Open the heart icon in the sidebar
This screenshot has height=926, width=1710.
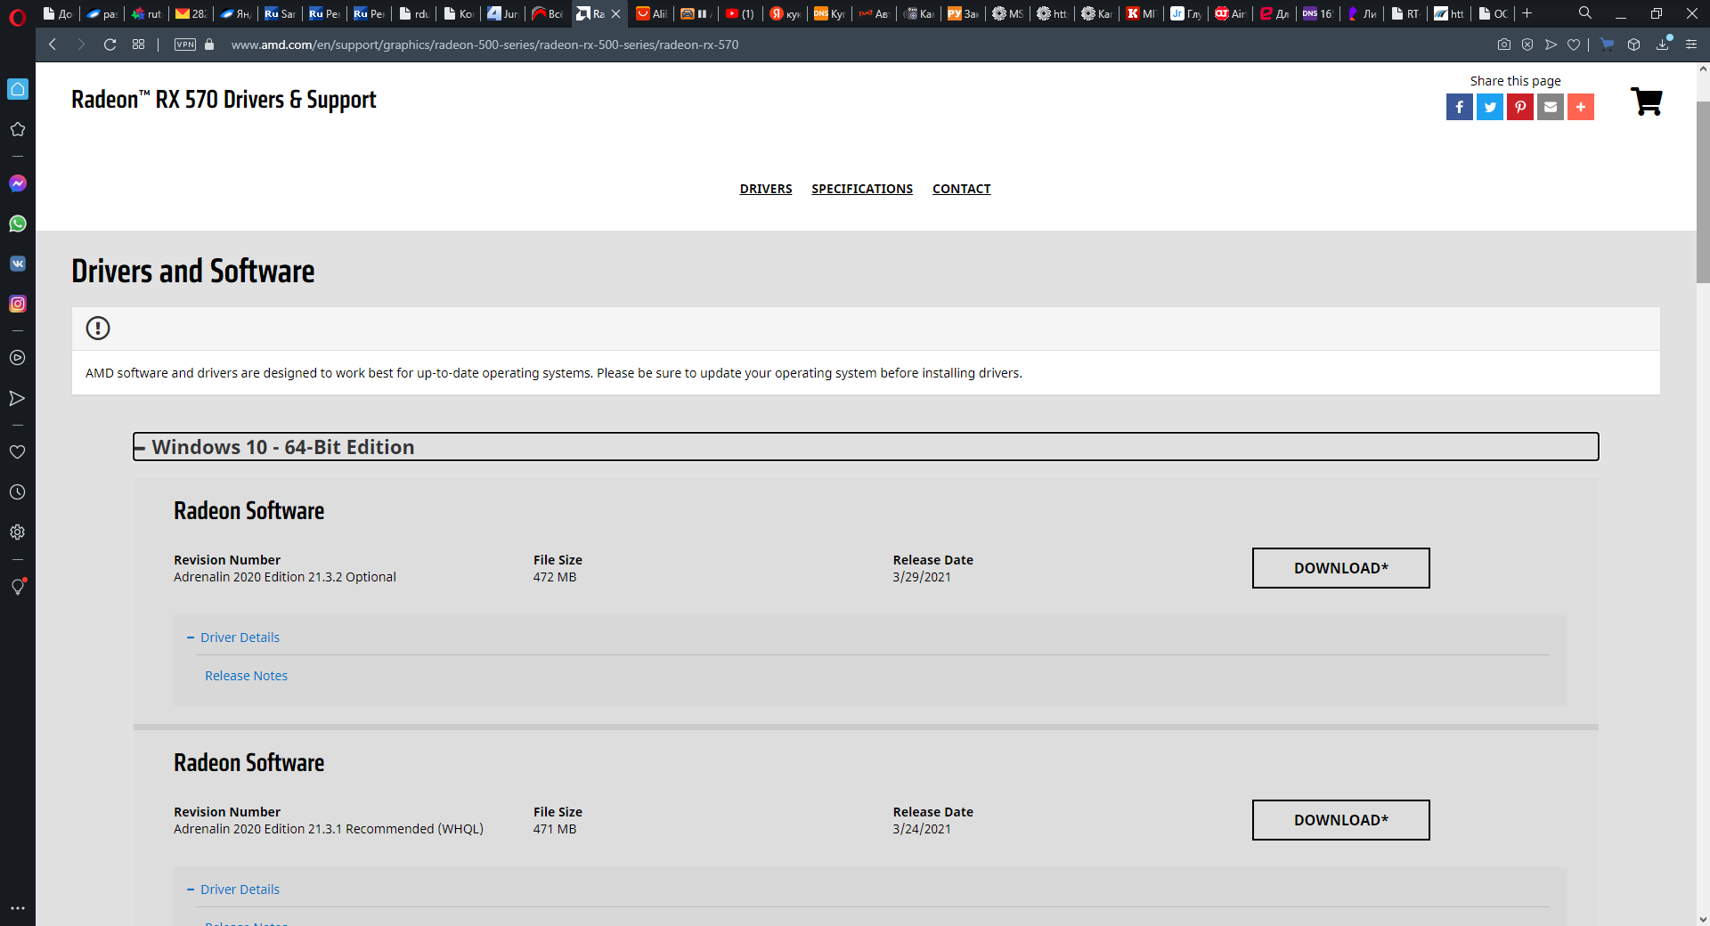tap(17, 451)
